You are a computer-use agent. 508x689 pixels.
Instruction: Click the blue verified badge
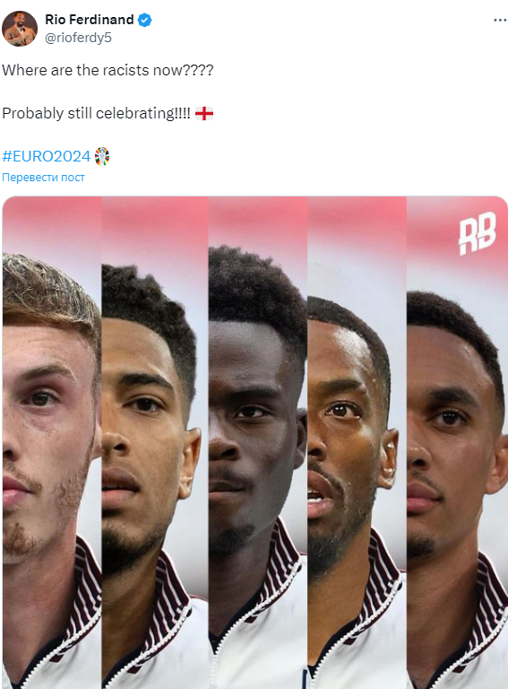pos(145,20)
